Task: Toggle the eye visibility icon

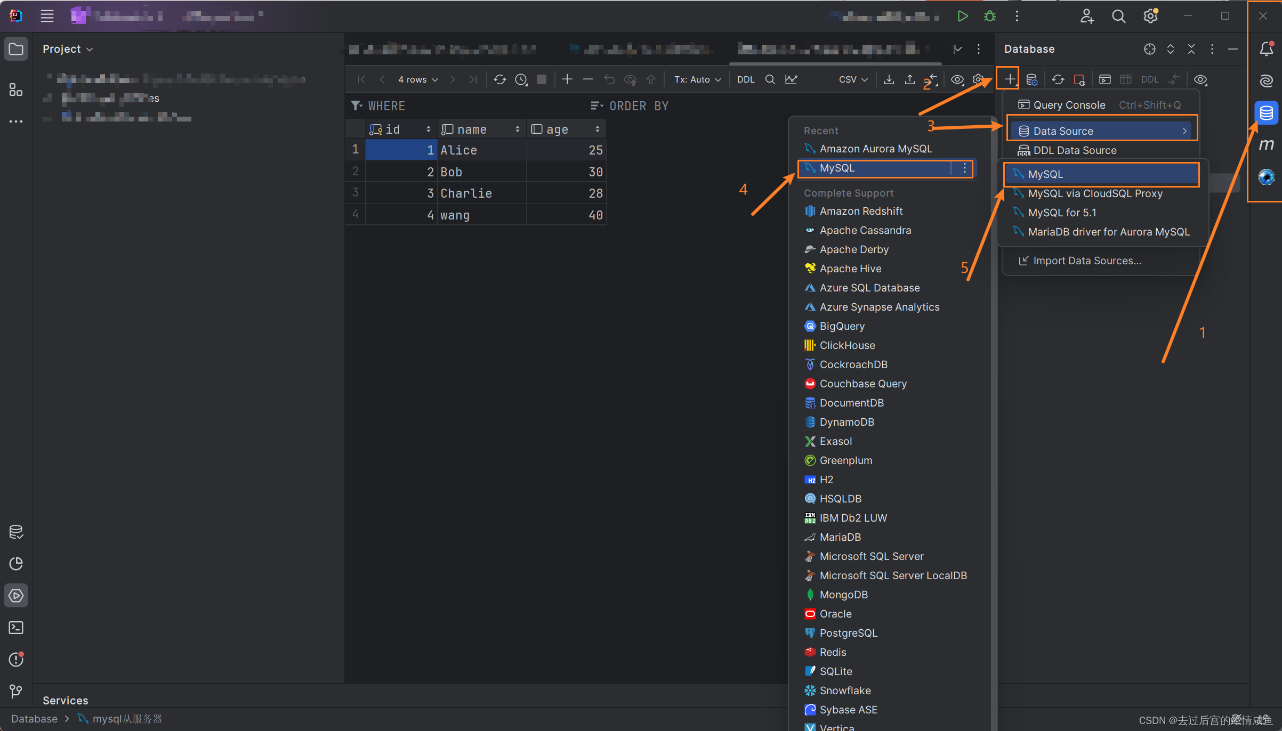Action: [x=956, y=79]
